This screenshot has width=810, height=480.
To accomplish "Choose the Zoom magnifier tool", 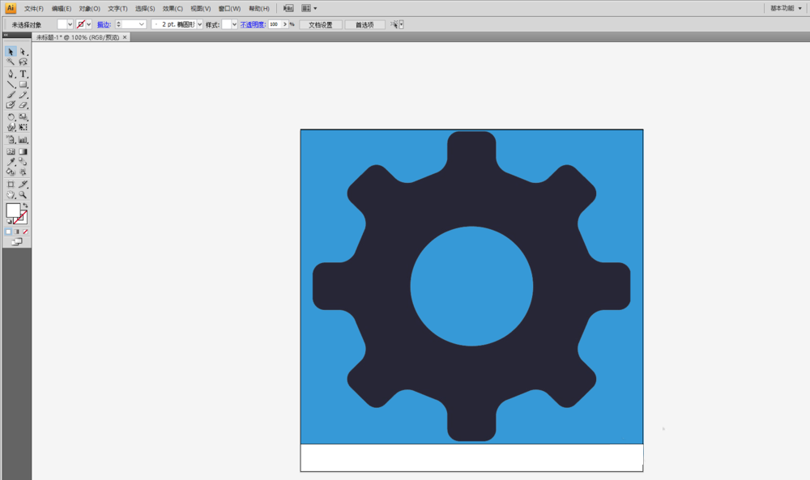I will click(23, 194).
